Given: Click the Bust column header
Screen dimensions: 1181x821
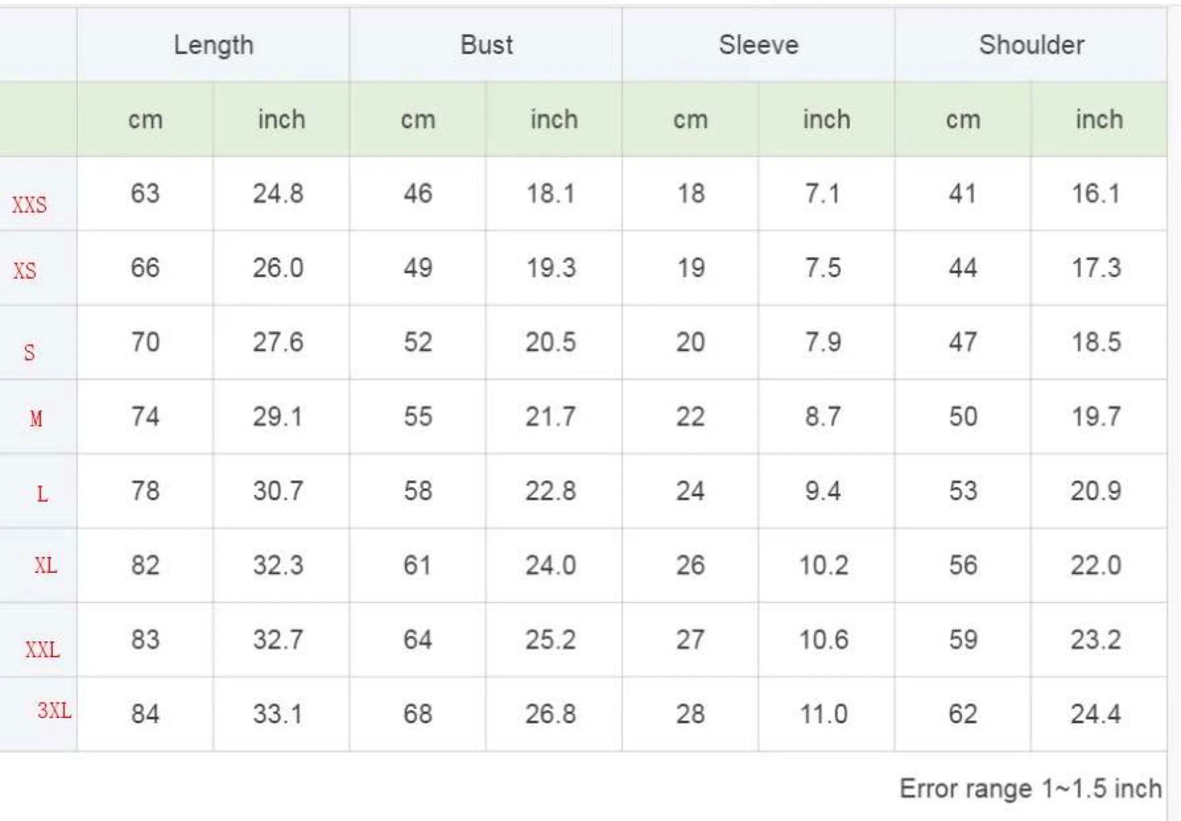Looking at the screenshot, I should tap(486, 45).
